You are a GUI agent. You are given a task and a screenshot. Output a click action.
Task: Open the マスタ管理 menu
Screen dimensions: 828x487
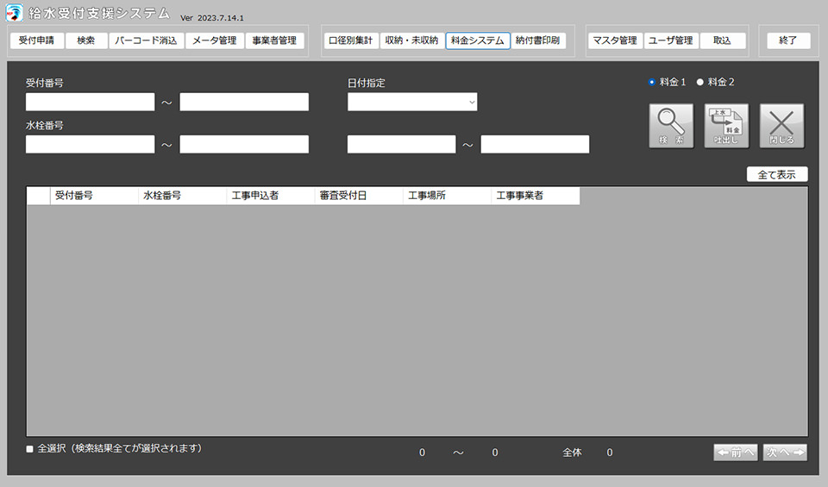click(614, 41)
